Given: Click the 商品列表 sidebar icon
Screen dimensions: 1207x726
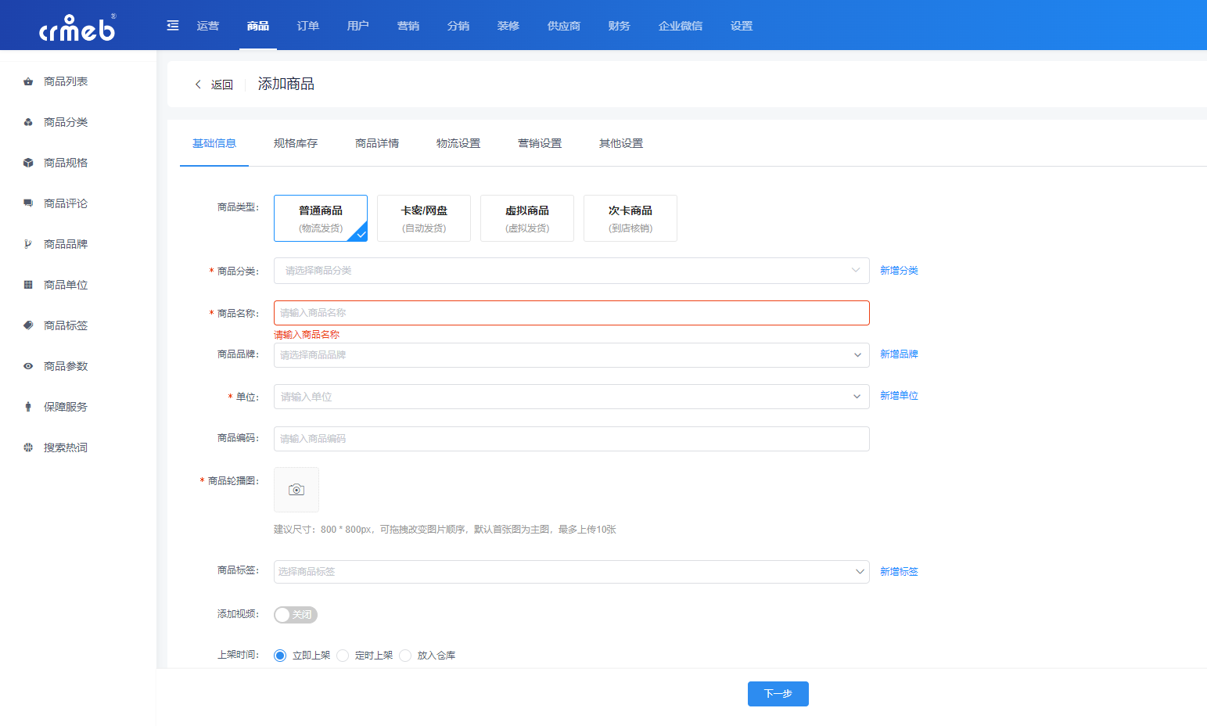Looking at the screenshot, I should click(x=28, y=81).
